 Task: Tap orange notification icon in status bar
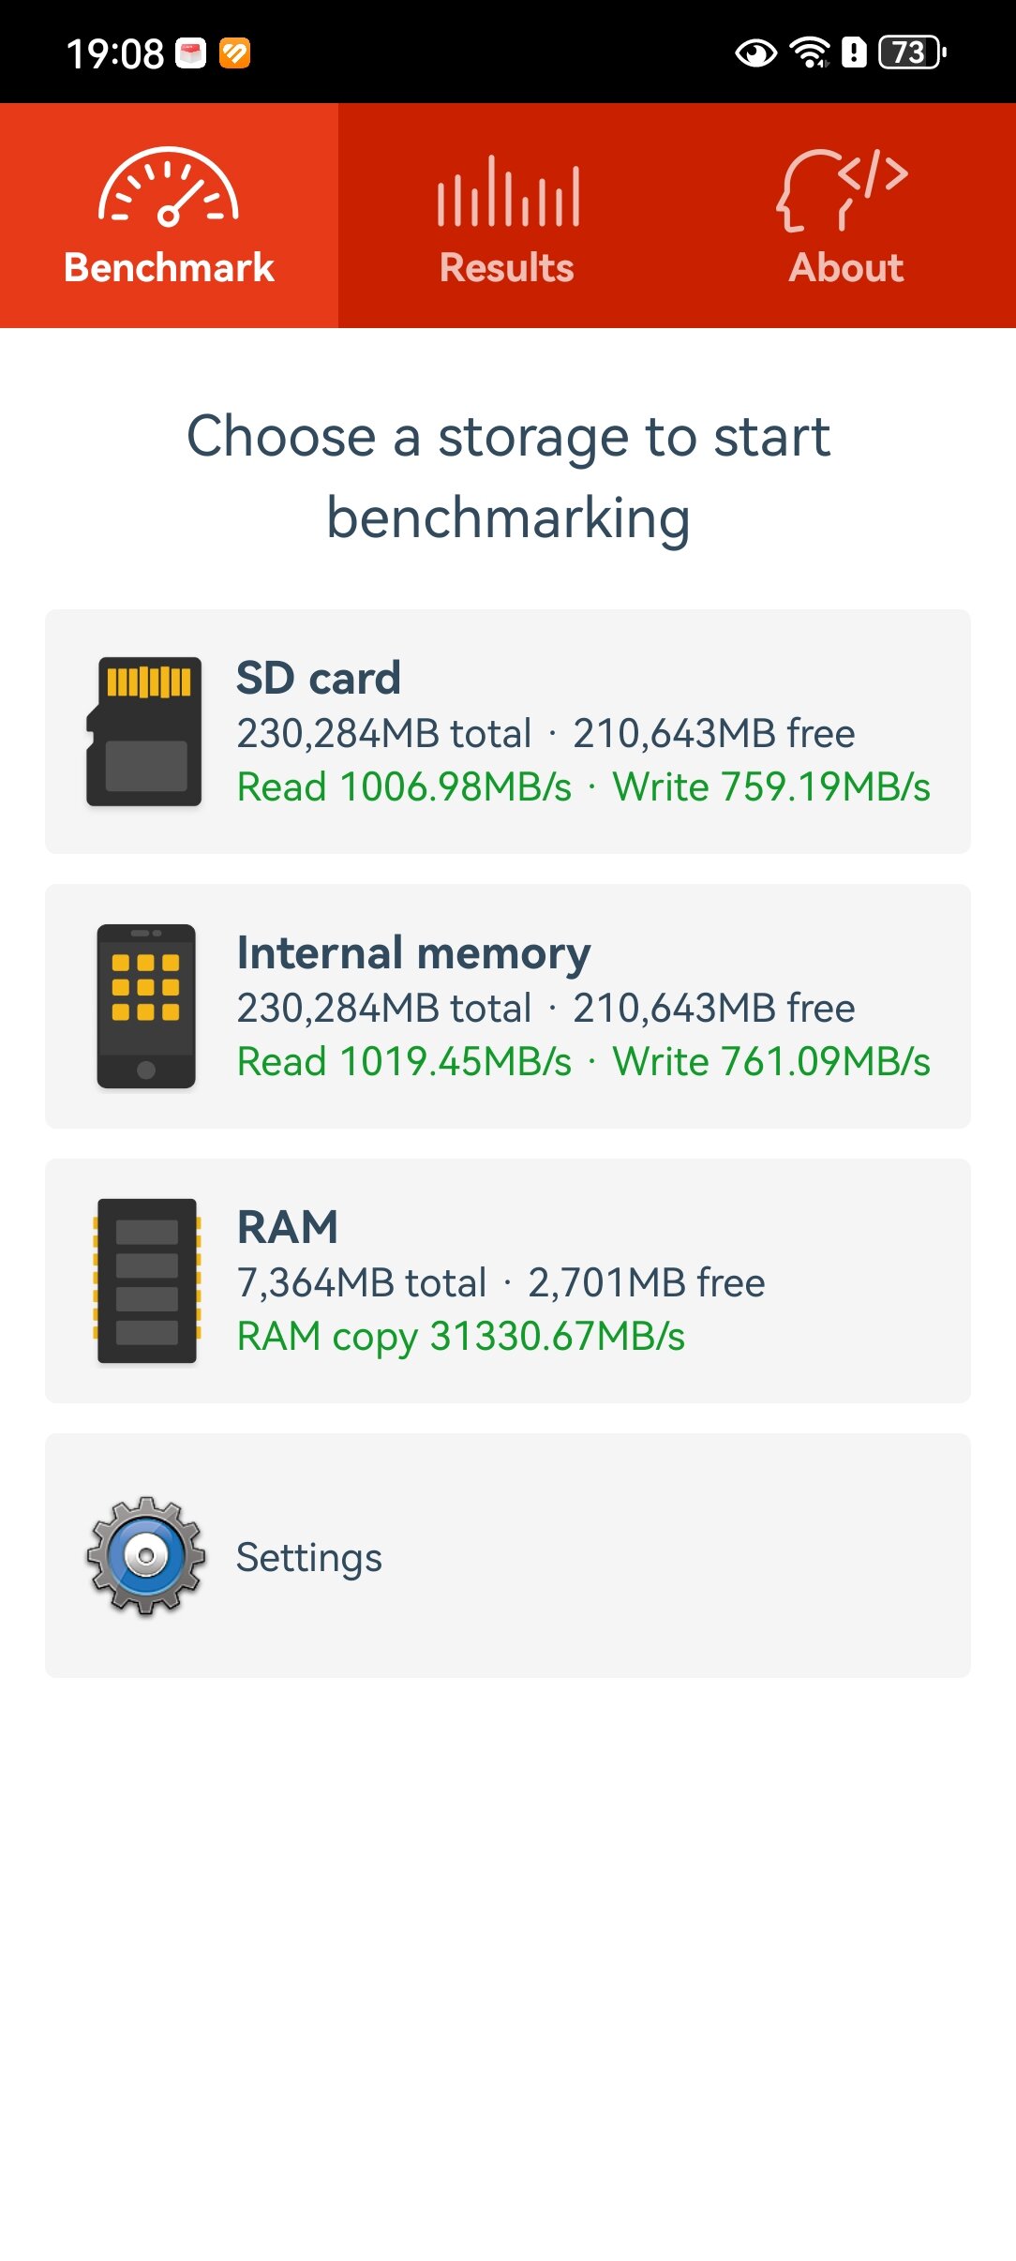[x=234, y=53]
